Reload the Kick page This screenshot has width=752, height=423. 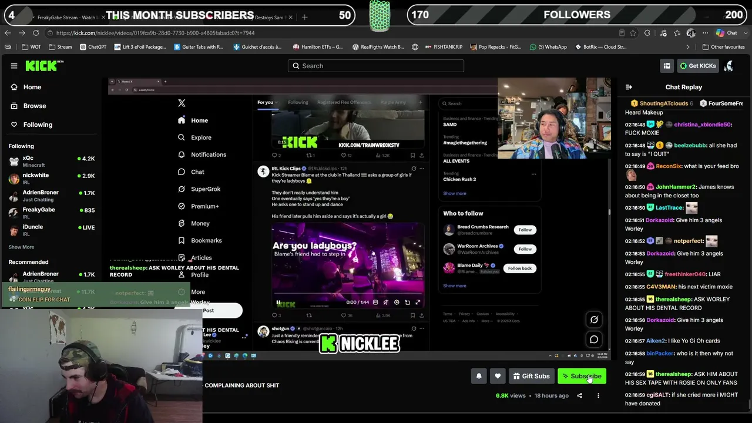click(x=36, y=33)
